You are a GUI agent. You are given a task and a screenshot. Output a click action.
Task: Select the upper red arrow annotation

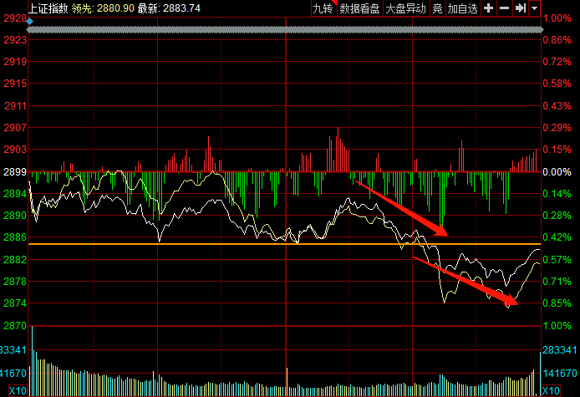click(401, 208)
